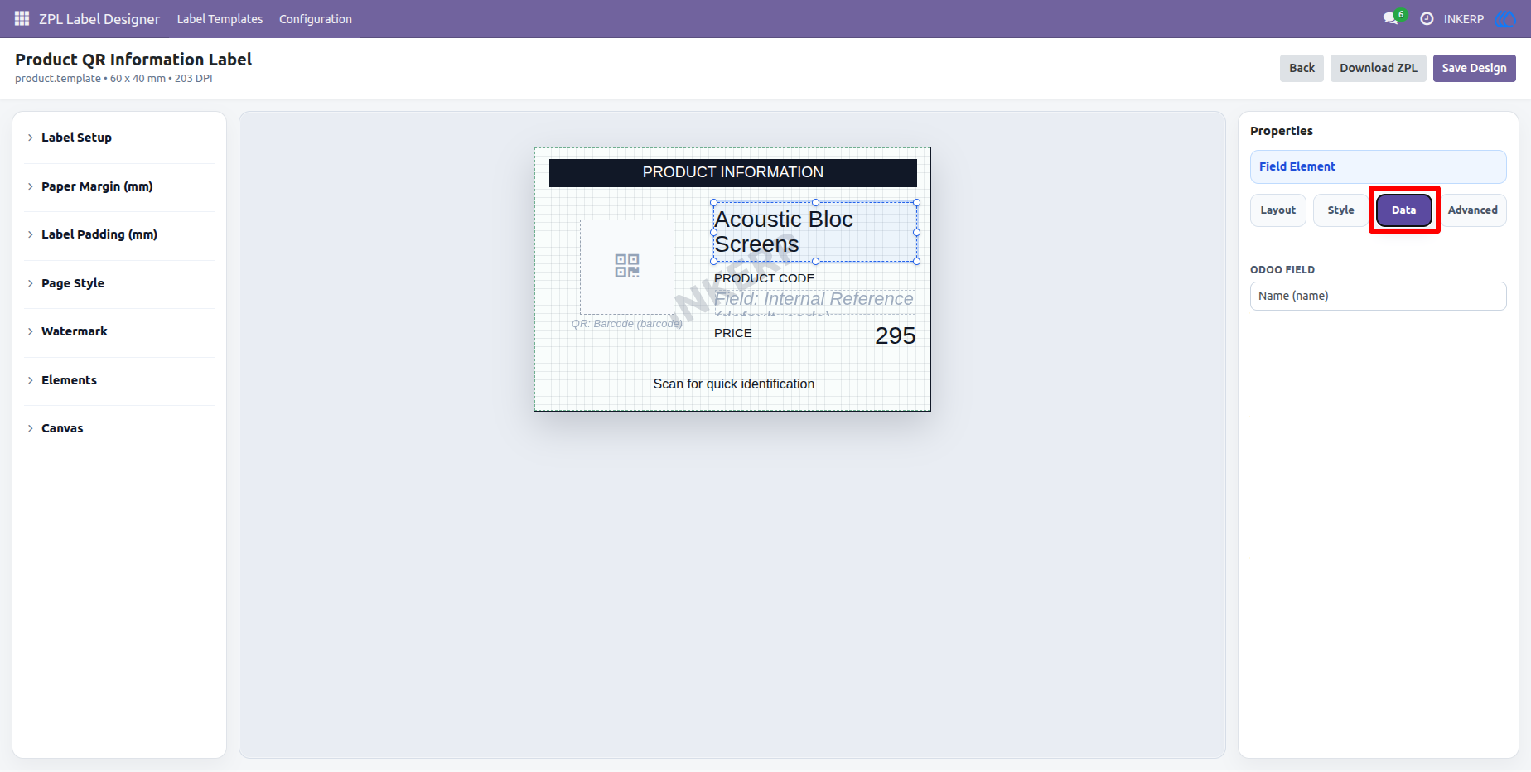Select the PRODUCT INFORMATION header element
Image resolution: width=1531 pixels, height=772 pixels.
pyautogui.click(x=732, y=172)
